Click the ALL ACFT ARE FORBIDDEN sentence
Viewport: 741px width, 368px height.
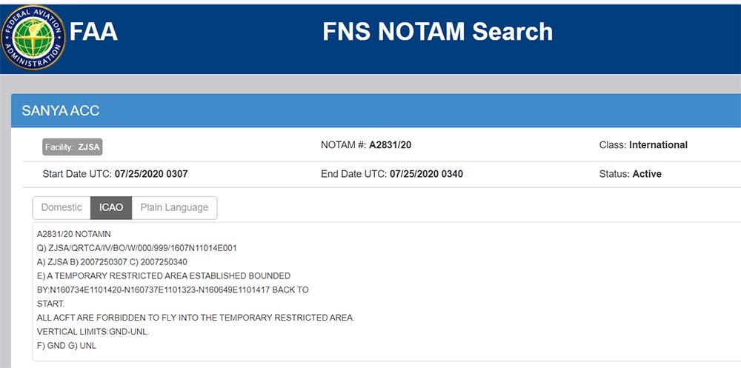196,318
